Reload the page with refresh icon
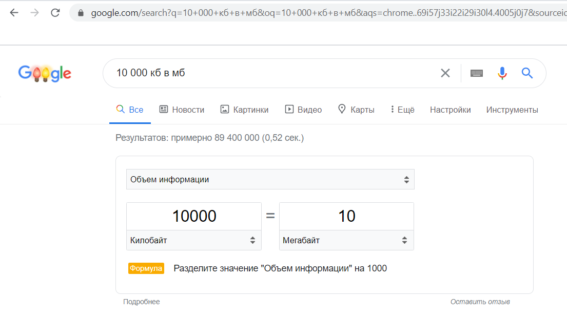567x318 pixels. click(55, 13)
